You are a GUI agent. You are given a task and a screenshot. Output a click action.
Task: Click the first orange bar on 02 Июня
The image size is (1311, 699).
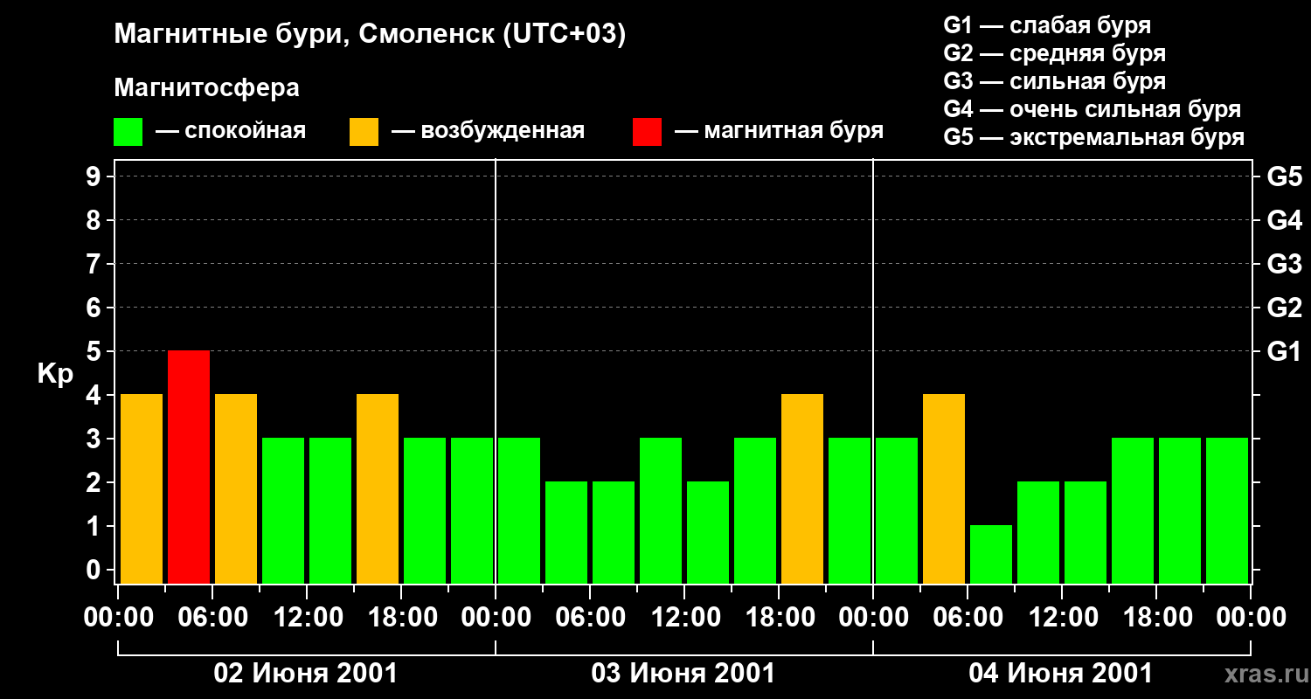142,488
